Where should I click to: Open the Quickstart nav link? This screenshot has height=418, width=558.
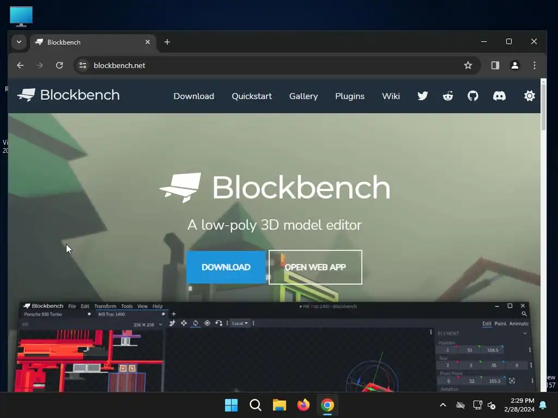[252, 96]
